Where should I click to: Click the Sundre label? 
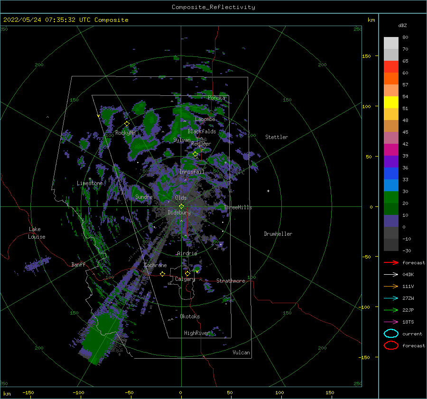(x=144, y=197)
